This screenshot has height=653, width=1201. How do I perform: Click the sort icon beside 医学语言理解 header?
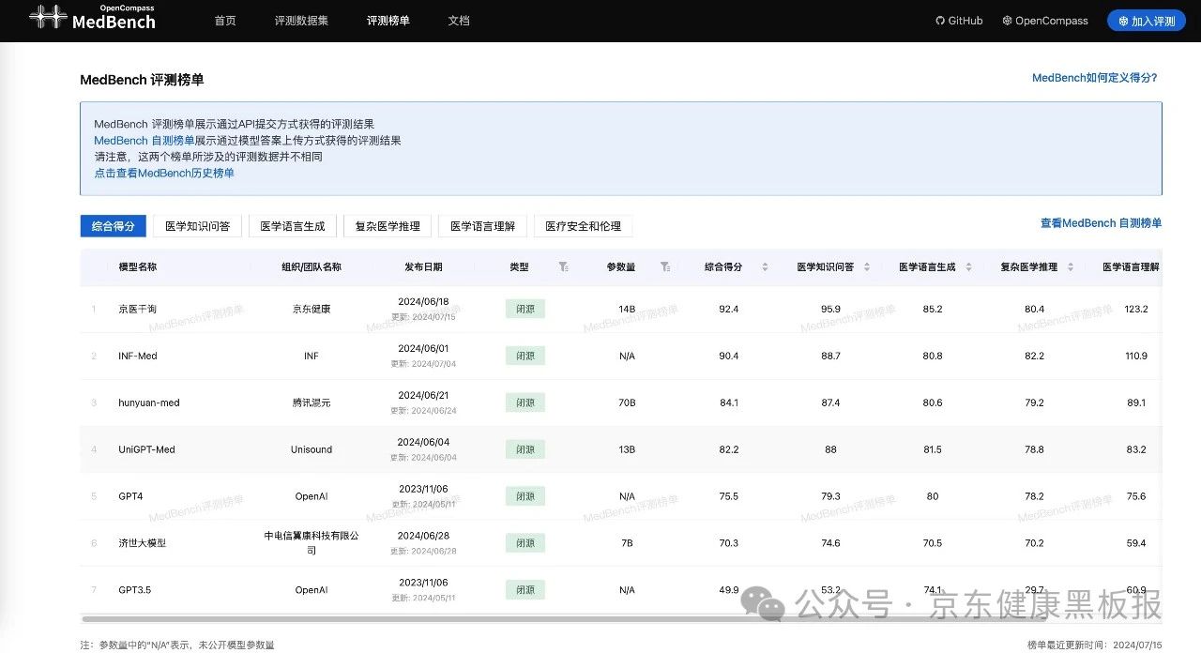click(1177, 266)
